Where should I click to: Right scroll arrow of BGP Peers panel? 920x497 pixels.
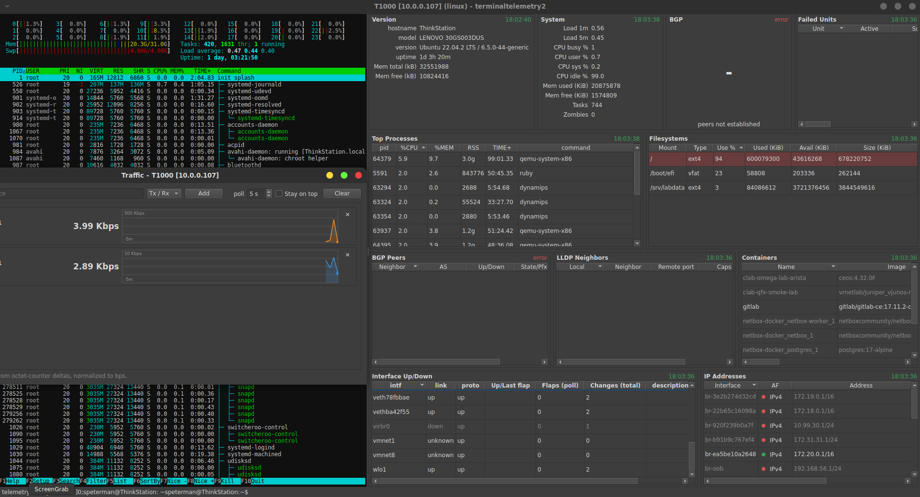(x=544, y=362)
